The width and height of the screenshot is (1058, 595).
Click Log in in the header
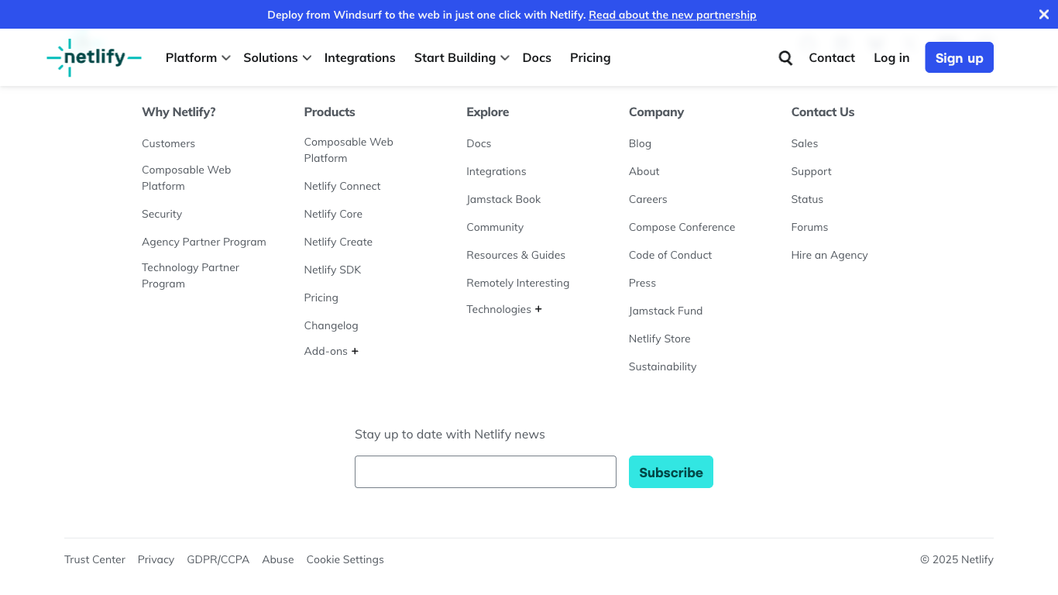click(891, 58)
